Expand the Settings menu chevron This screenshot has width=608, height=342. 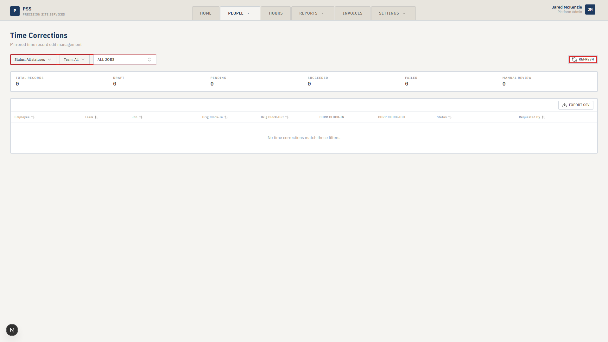[x=404, y=13]
